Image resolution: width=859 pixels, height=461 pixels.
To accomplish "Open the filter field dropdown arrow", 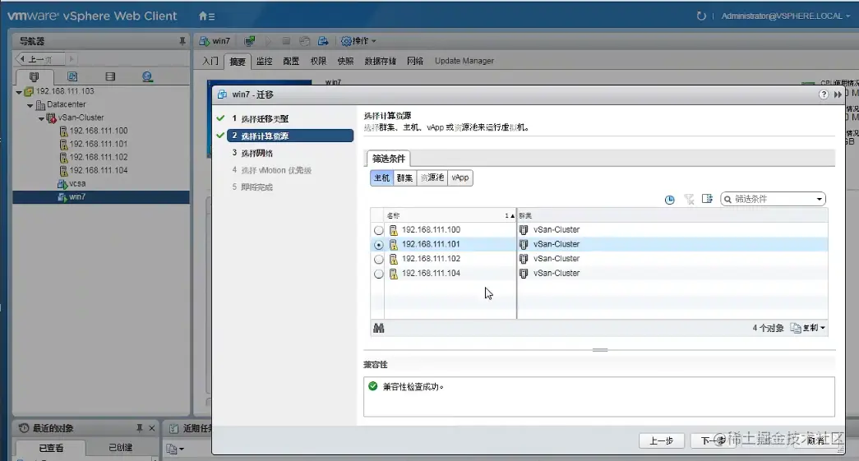I will pos(820,199).
